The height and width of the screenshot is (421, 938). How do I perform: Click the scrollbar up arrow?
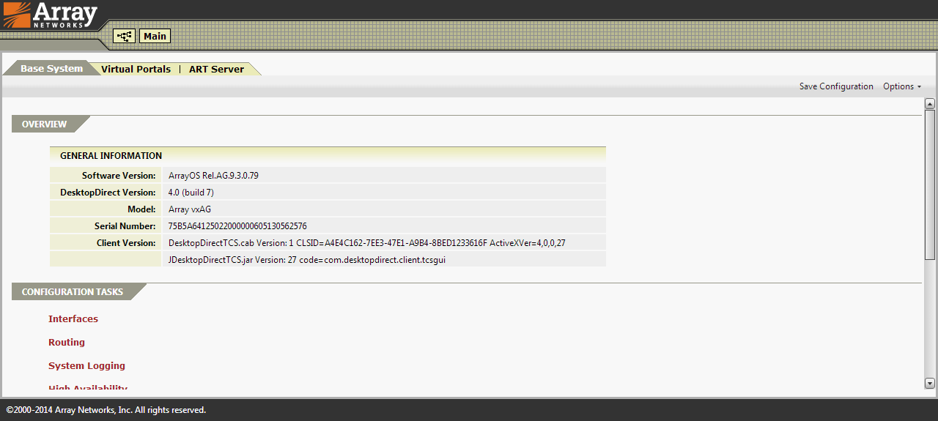930,103
